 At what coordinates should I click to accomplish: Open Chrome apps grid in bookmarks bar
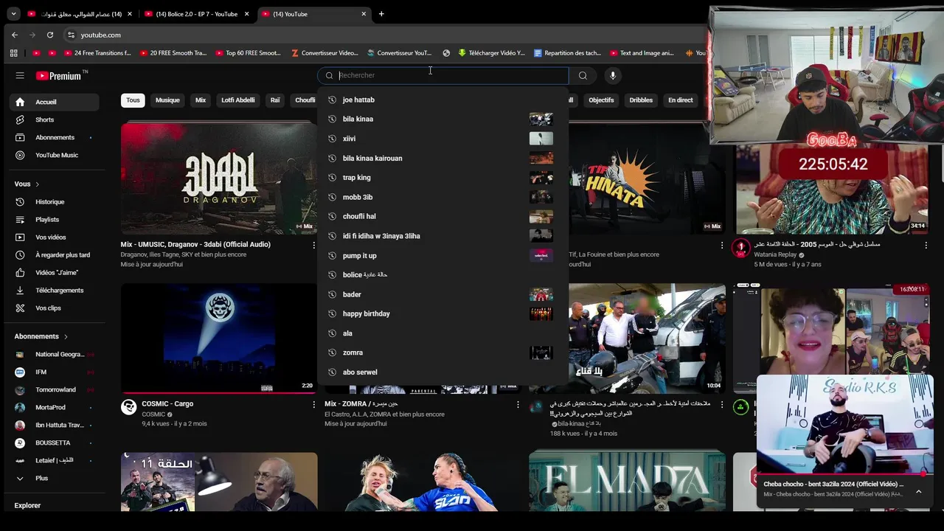pos(13,53)
